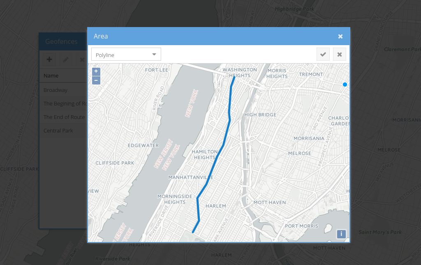The width and height of the screenshot is (421, 265).
Task: Select The Begining of Route geofence
Action: [65, 103]
